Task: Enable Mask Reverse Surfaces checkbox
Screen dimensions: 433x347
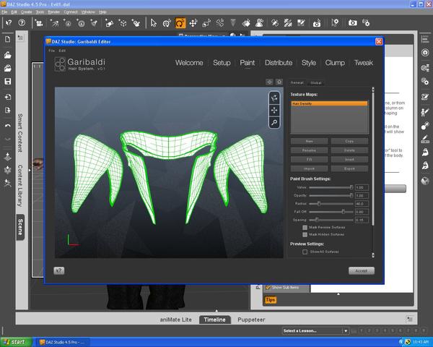Action: (305, 228)
